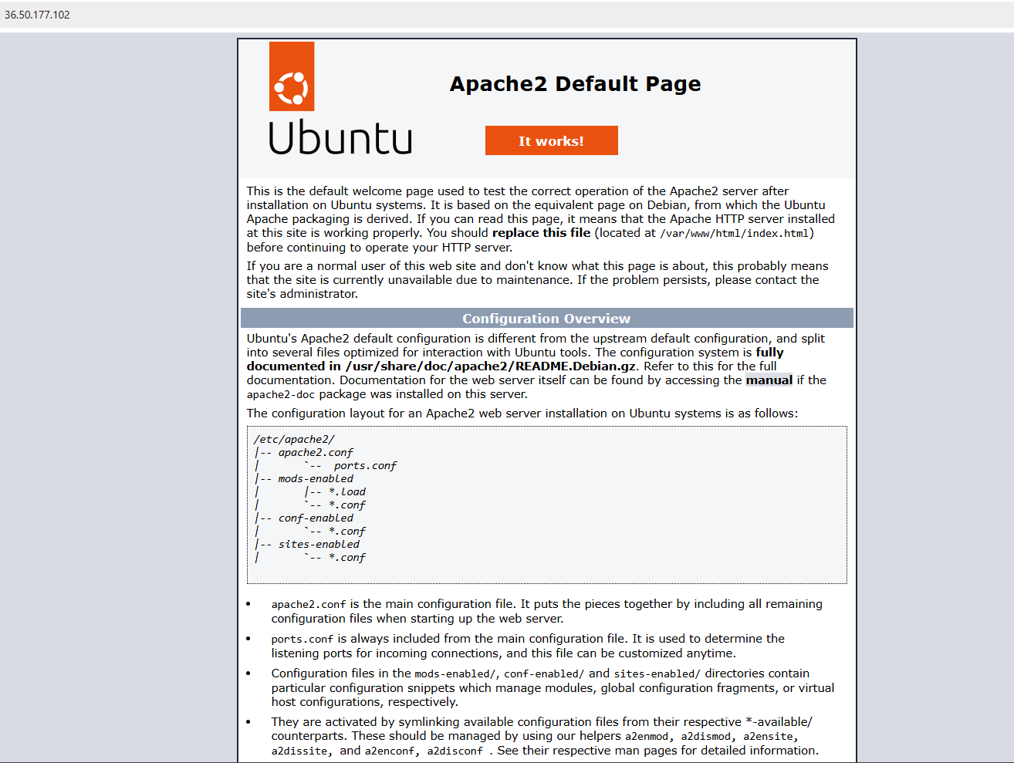The height and width of the screenshot is (763, 1014).
Task: Open the "manual" documentation link
Action: click(769, 380)
